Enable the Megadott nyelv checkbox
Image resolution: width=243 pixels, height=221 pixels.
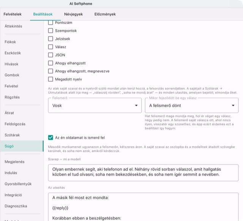(50, 79)
